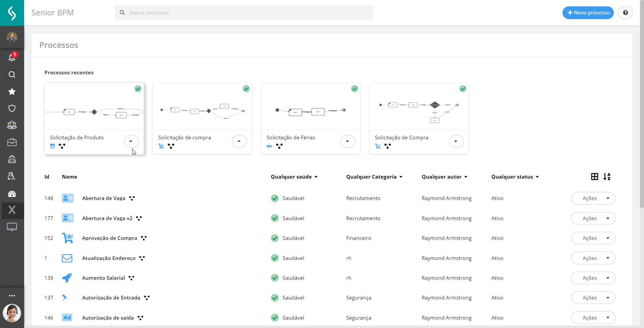This screenshot has height=328, width=644.
Task: Click the Novo processo button
Action: click(x=588, y=13)
